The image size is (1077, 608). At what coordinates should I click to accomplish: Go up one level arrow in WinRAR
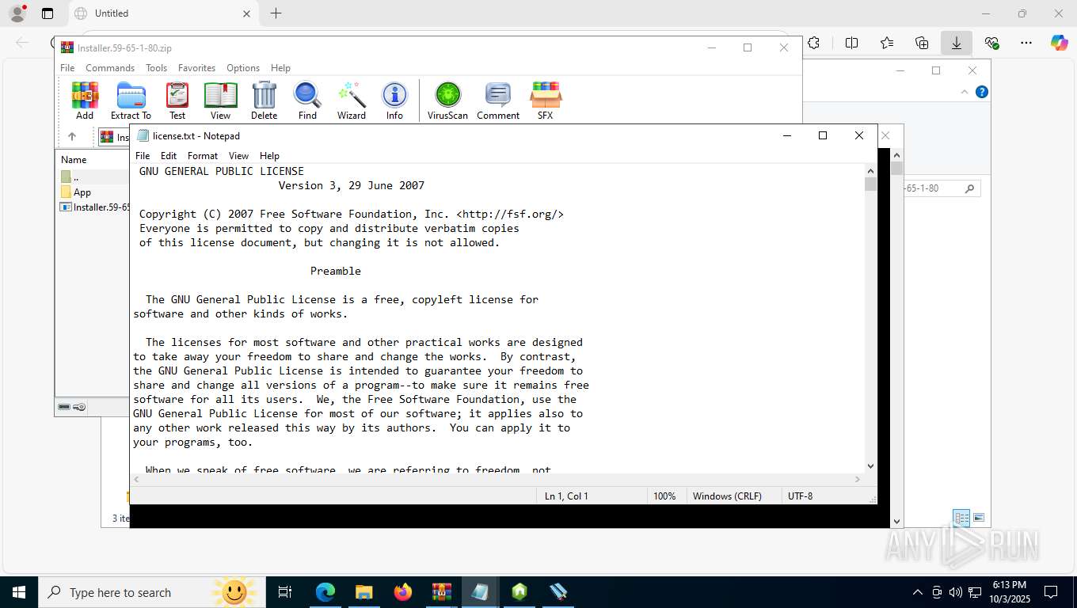(x=71, y=136)
